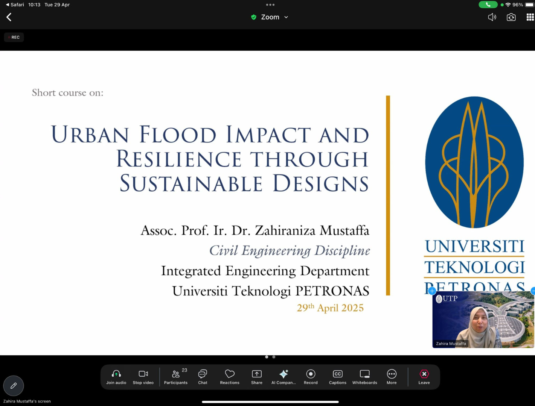Viewport: 535px width, 406px height.
Task: Open Whiteboards tool
Action: click(364, 377)
